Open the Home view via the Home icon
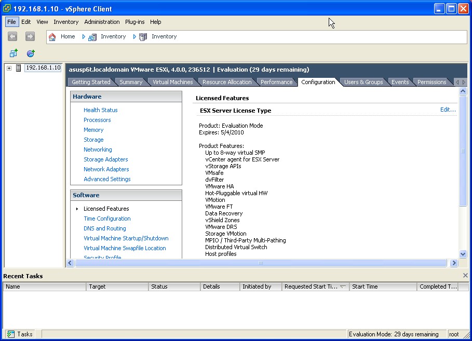Image resolution: width=472 pixels, height=341 pixels. [51, 36]
